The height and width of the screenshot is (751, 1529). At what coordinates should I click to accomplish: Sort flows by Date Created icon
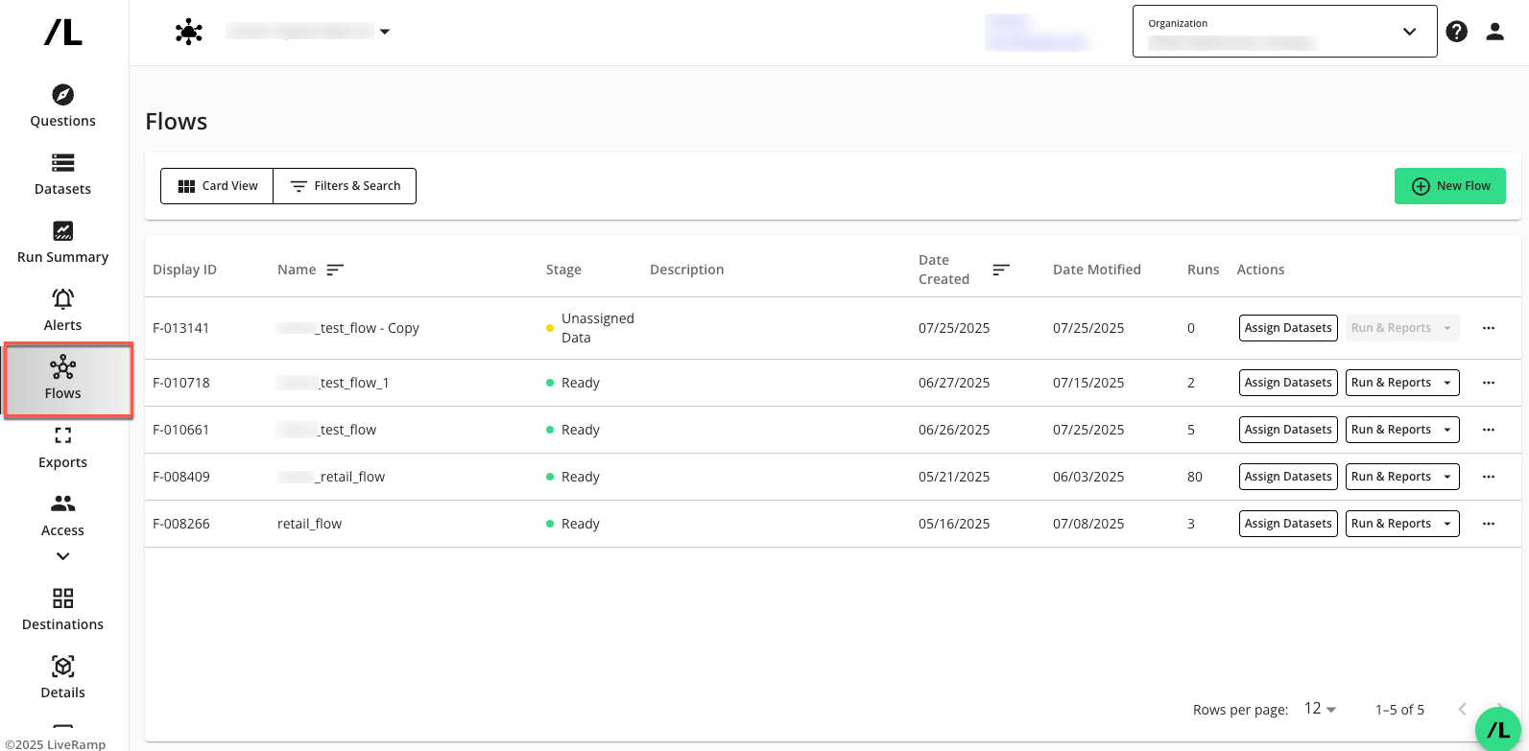(x=1000, y=270)
